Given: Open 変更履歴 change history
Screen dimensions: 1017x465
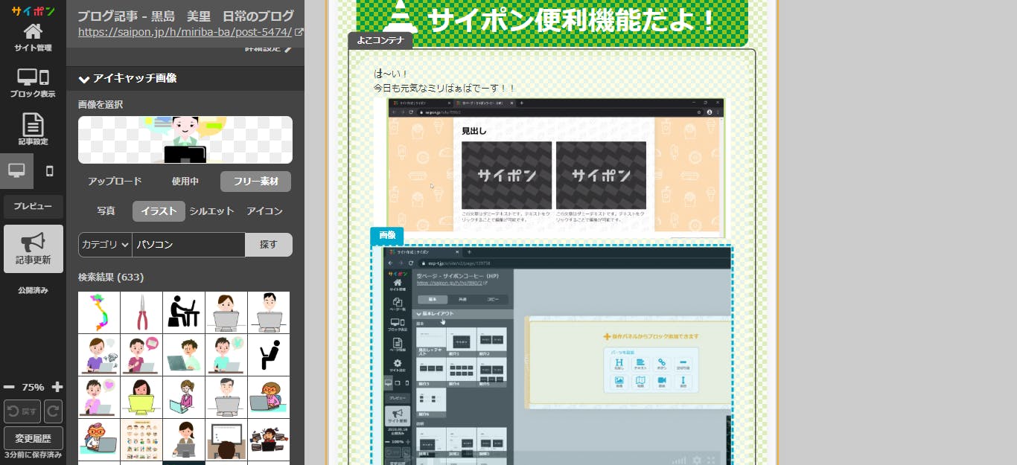Looking at the screenshot, I should 33,437.
